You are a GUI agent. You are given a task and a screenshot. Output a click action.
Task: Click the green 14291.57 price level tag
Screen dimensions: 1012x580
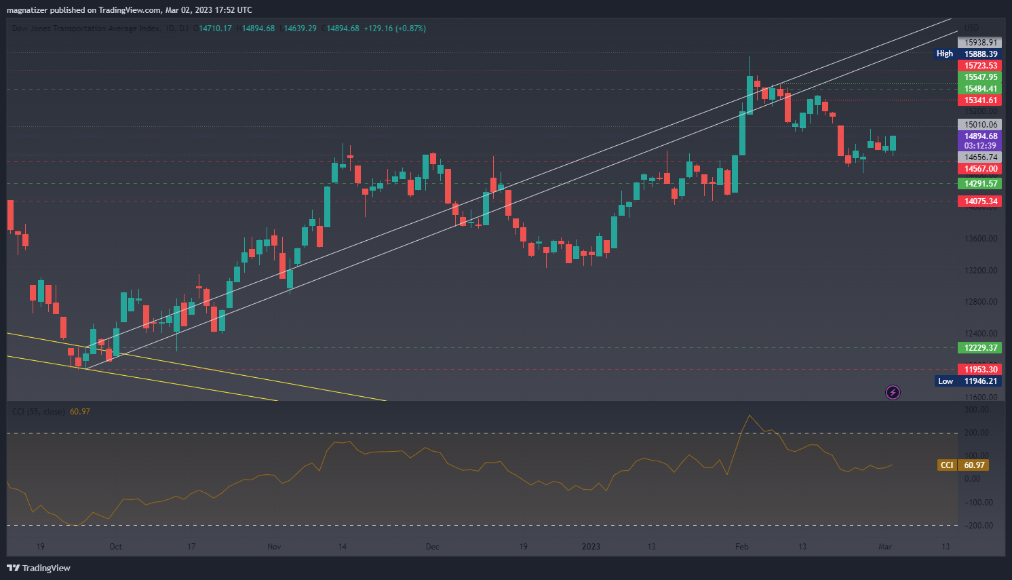[x=980, y=184]
